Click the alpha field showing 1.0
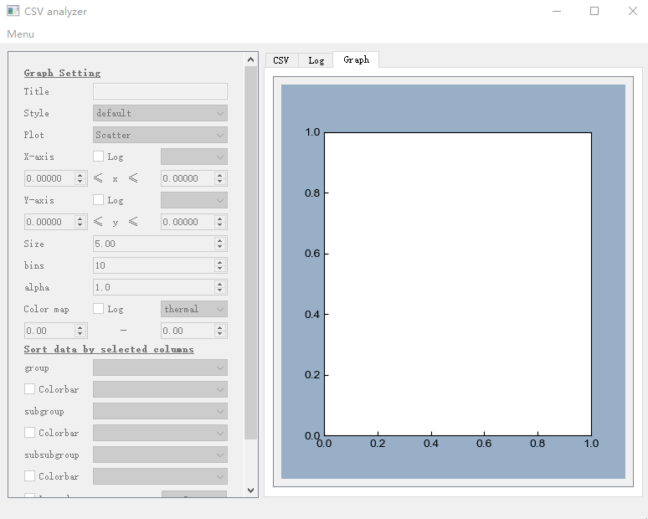The width and height of the screenshot is (648, 519). (x=154, y=287)
